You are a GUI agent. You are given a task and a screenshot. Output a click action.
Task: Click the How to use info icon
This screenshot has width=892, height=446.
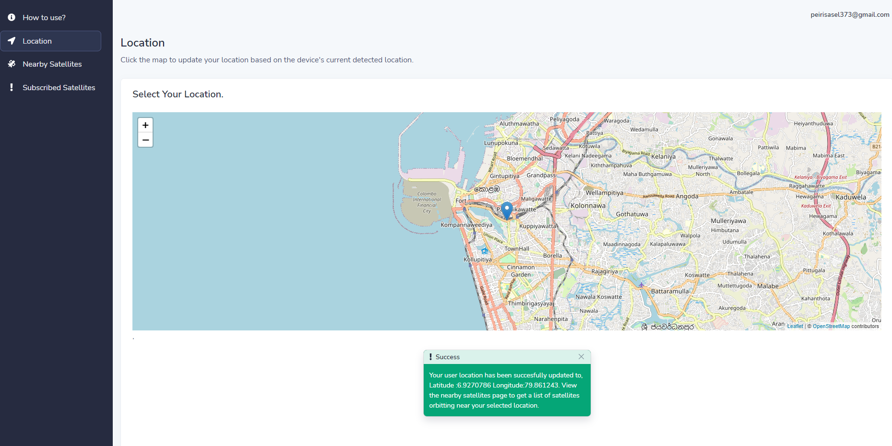(x=12, y=17)
